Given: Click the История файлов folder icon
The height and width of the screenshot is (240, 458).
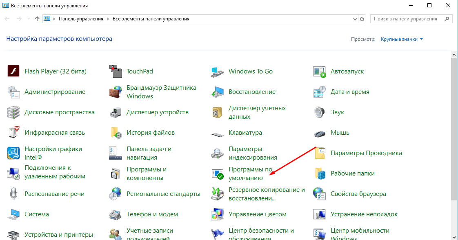Looking at the screenshot, I should click(x=116, y=133).
